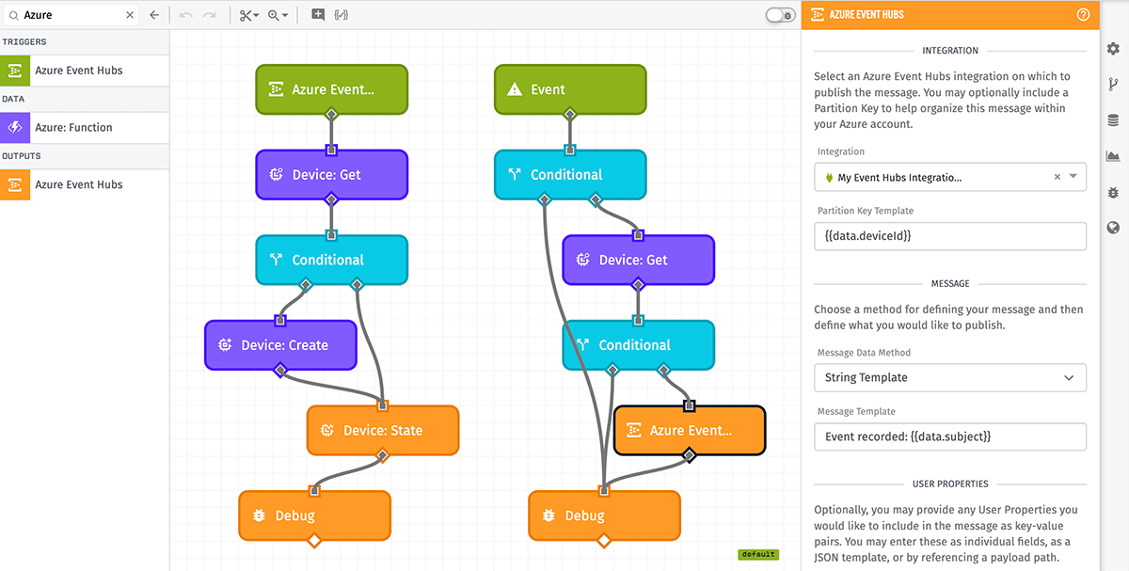Open the version history branch icon panel
This screenshot has height=571, width=1129.
(x=1113, y=84)
